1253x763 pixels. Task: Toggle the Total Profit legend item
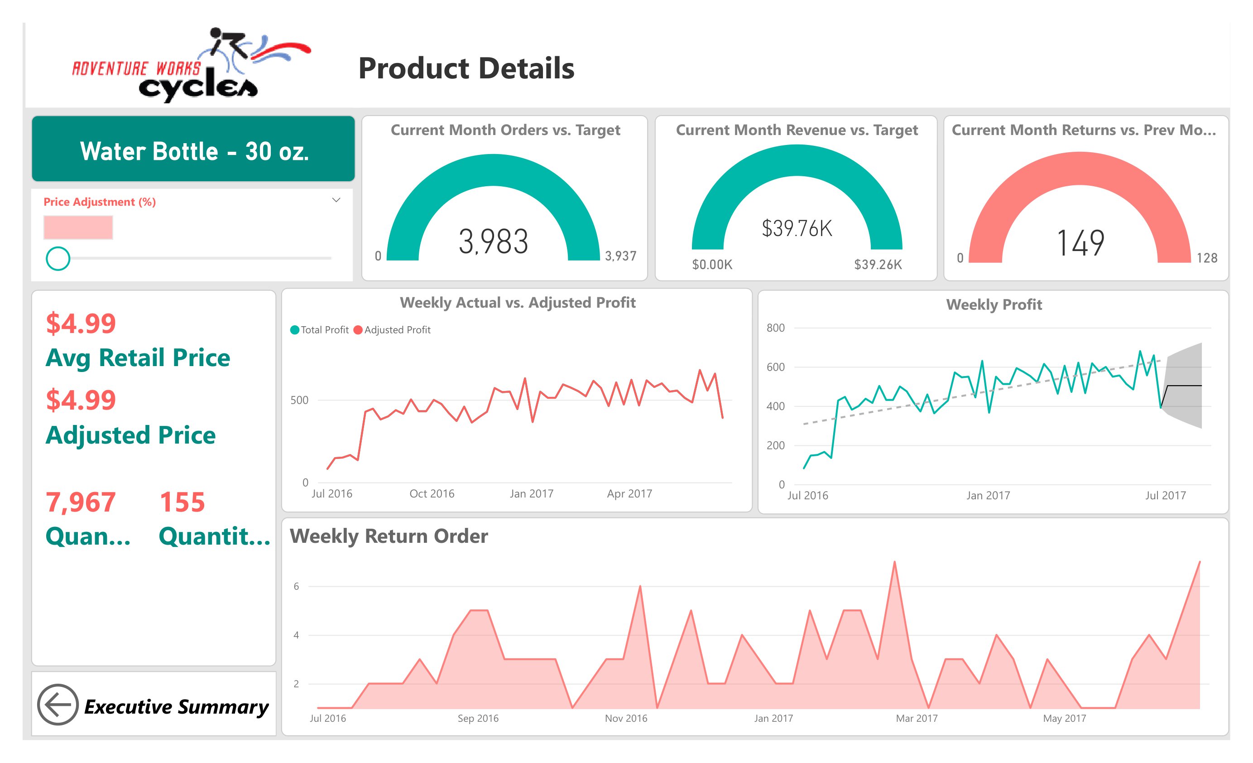[319, 329]
